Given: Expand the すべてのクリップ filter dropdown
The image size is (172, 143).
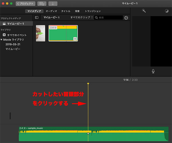Looking at the screenshot, I should pos(82,18).
